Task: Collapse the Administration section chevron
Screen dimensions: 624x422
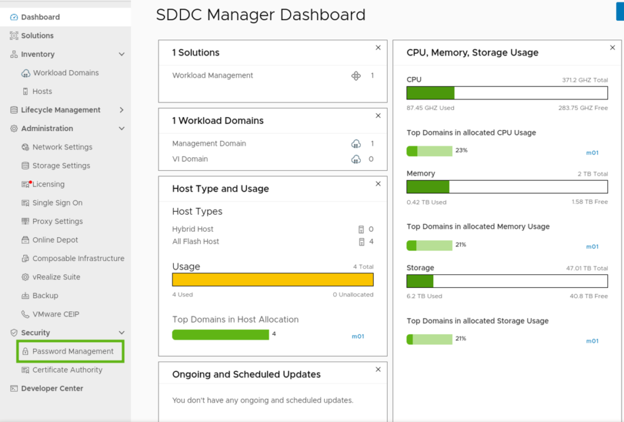Action: [x=121, y=129]
